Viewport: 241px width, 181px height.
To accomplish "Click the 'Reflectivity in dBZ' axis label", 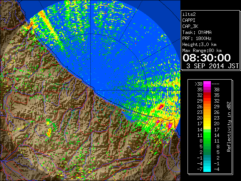I will pyautogui.click(x=229, y=127).
